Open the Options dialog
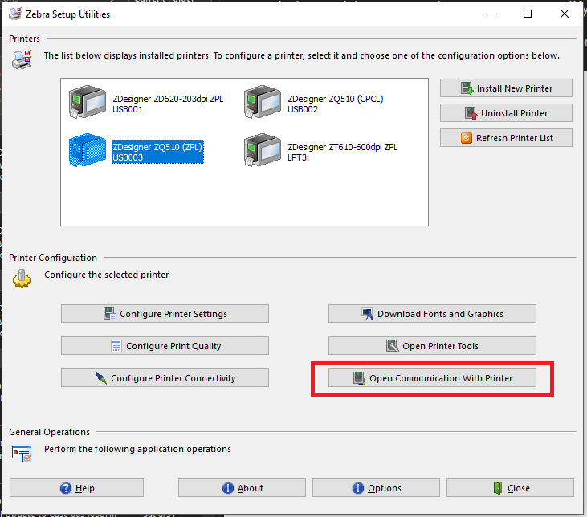 (x=377, y=488)
